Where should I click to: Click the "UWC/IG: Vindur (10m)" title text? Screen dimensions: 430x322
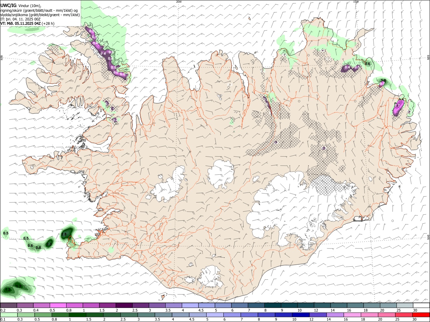(x=20, y=6)
